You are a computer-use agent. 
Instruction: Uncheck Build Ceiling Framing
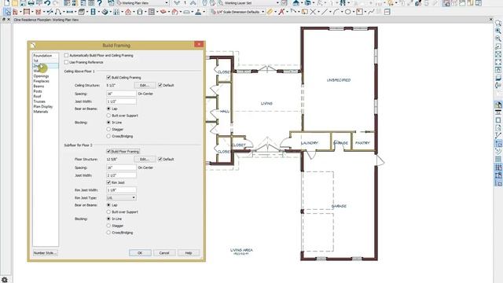click(x=108, y=78)
